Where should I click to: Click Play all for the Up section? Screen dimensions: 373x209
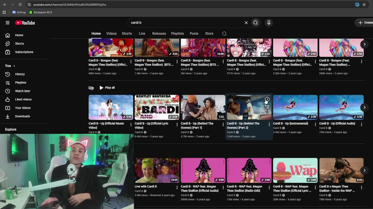pyautogui.click(x=107, y=88)
